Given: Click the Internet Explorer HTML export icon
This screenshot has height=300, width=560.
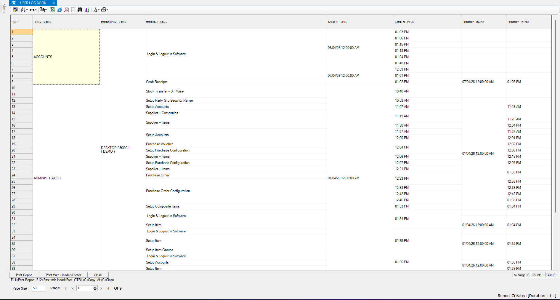Looking at the screenshot, I should 59,10.
